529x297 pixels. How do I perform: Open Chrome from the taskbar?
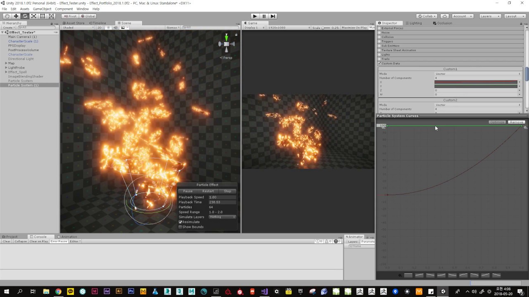tap(58, 292)
